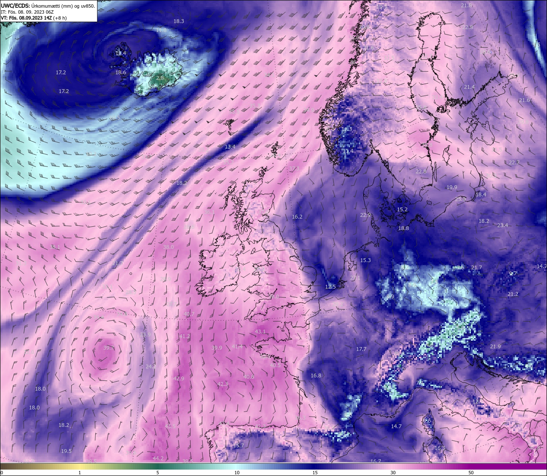The height and width of the screenshot is (476, 547).
Task: Click the 21.6 map value
Action: (524, 100)
